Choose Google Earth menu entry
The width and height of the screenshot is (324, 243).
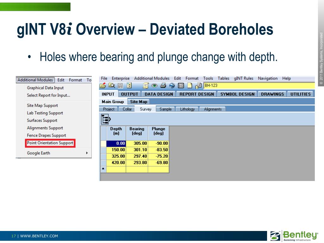[38, 153]
